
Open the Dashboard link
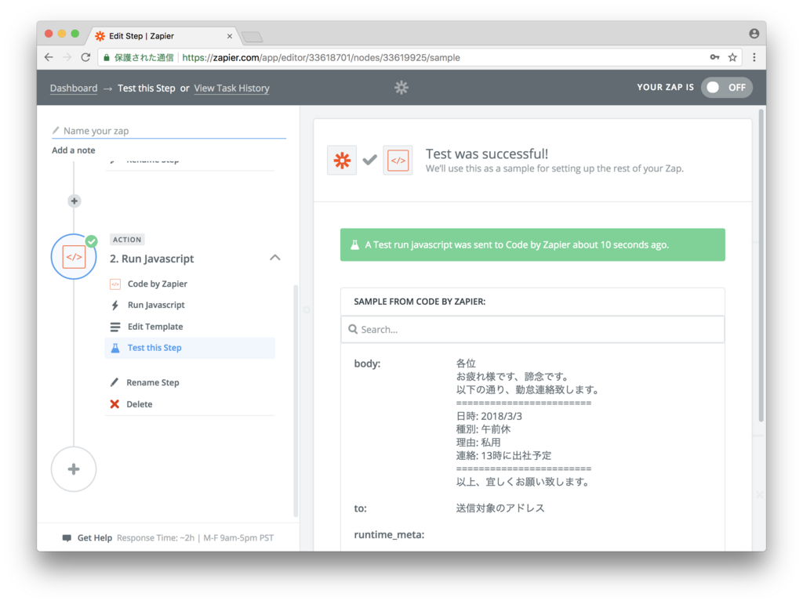coord(74,88)
